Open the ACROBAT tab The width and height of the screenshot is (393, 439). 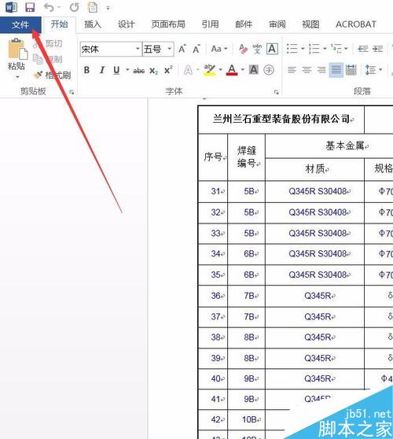click(x=356, y=24)
